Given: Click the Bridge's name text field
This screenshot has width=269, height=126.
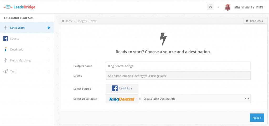Looking at the screenshot, I should (x=178, y=66).
